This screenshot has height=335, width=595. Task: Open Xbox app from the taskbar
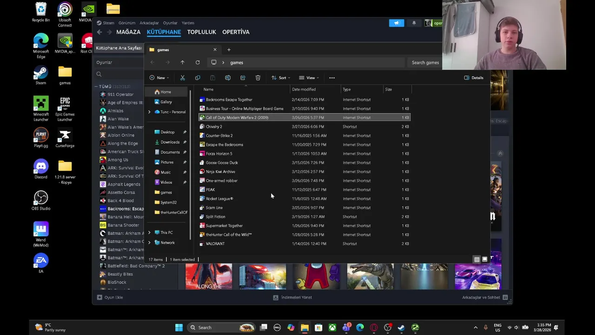click(x=332, y=328)
